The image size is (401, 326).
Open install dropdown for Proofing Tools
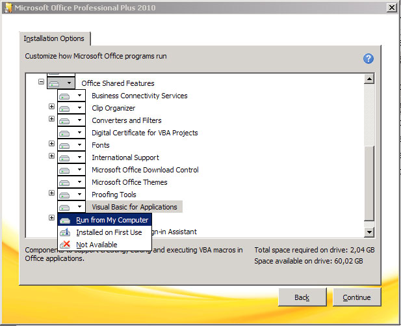coord(71,195)
